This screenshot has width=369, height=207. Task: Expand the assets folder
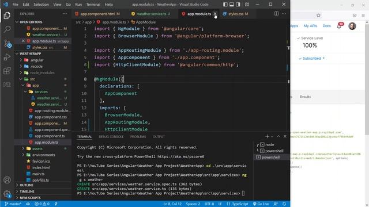pos(37,148)
